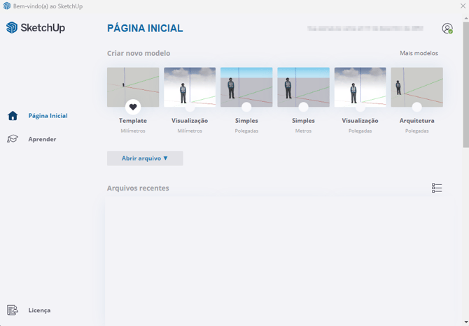Toggle the recent files list view icon
The height and width of the screenshot is (326, 469).
(437, 188)
